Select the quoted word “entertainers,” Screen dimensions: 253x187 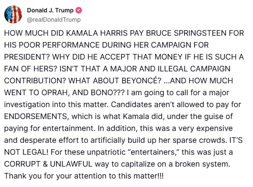pyautogui.click(x=153, y=152)
